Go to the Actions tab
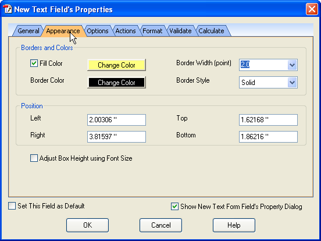 [x=126, y=31]
